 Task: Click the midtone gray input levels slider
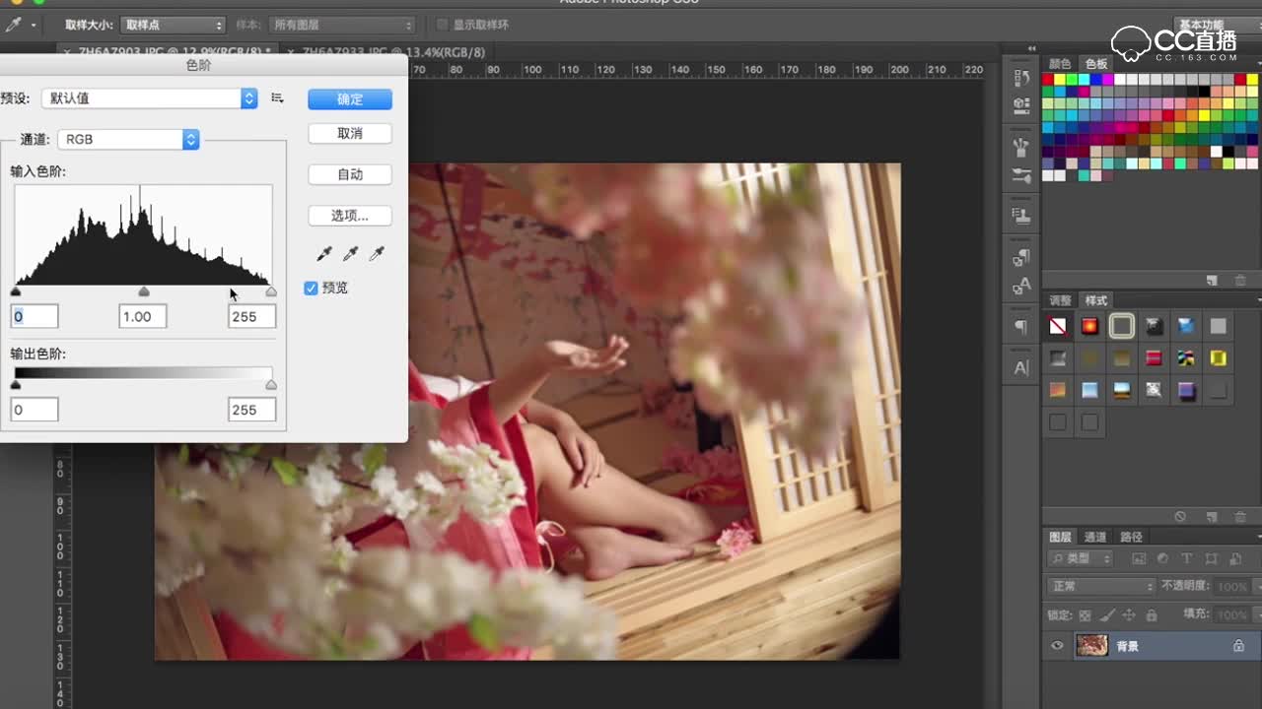coord(144,291)
